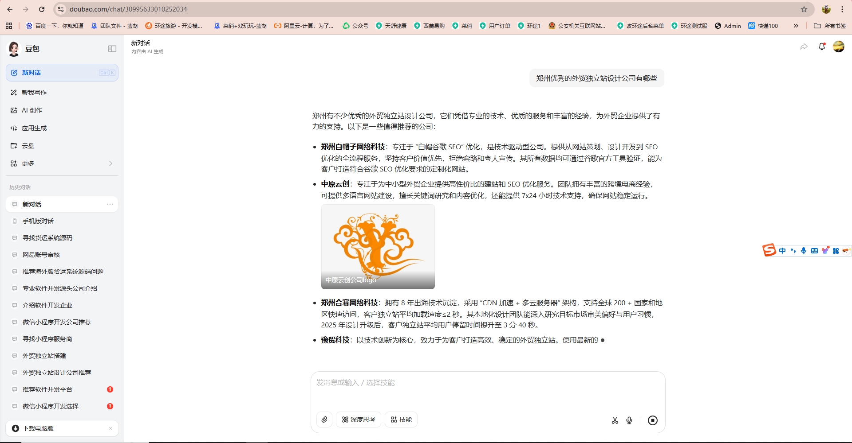This screenshot has height=443, width=852.
Task: Enable 深度思考 mode in the input bar
Action: pyautogui.click(x=359, y=420)
